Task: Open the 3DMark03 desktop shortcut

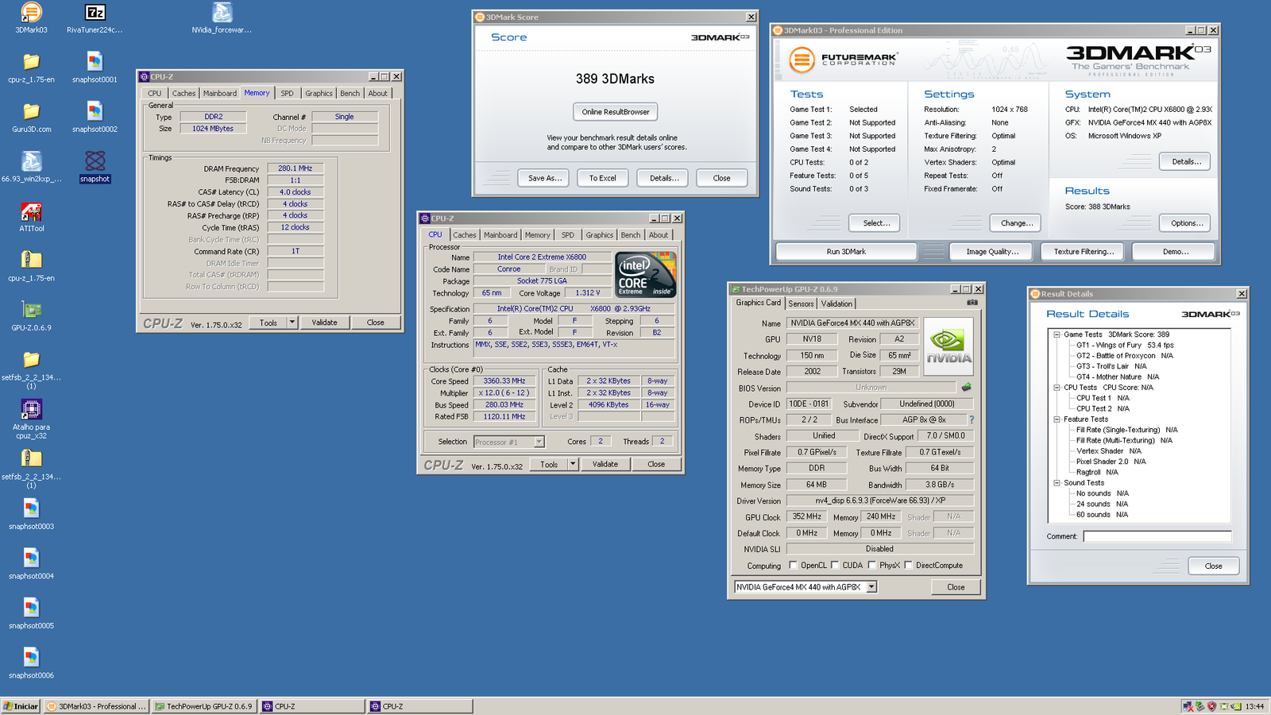Action: 31,14
